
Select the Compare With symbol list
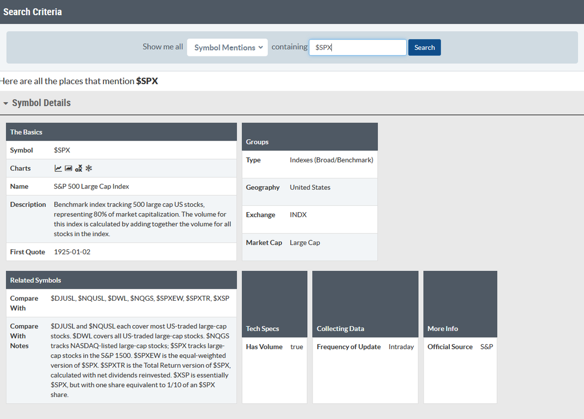(140, 299)
